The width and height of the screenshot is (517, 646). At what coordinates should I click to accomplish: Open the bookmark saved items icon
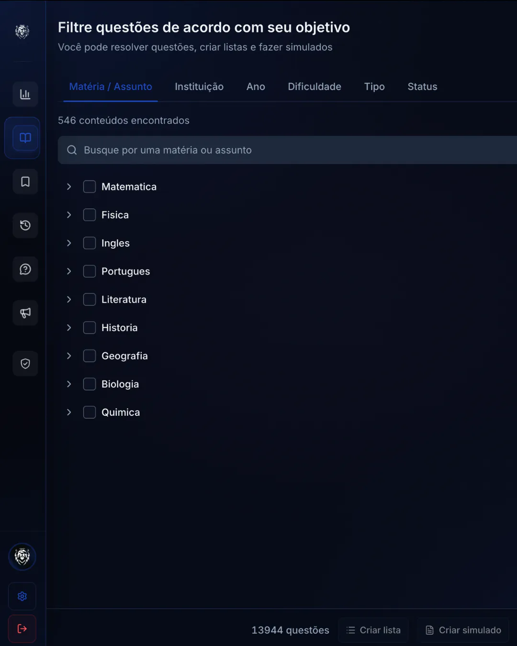click(x=25, y=182)
